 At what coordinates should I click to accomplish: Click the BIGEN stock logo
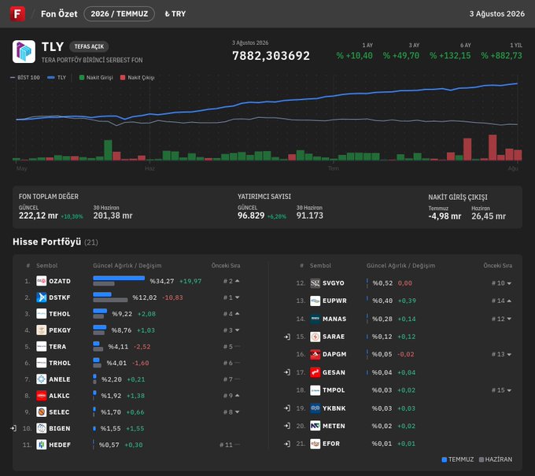(x=41, y=428)
